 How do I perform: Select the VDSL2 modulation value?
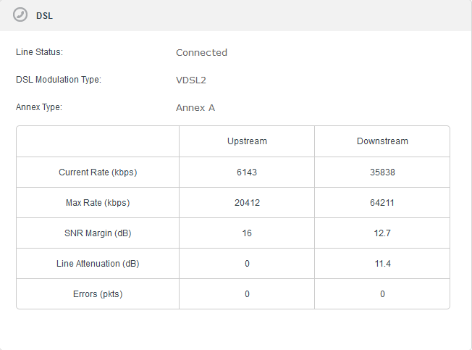click(191, 80)
